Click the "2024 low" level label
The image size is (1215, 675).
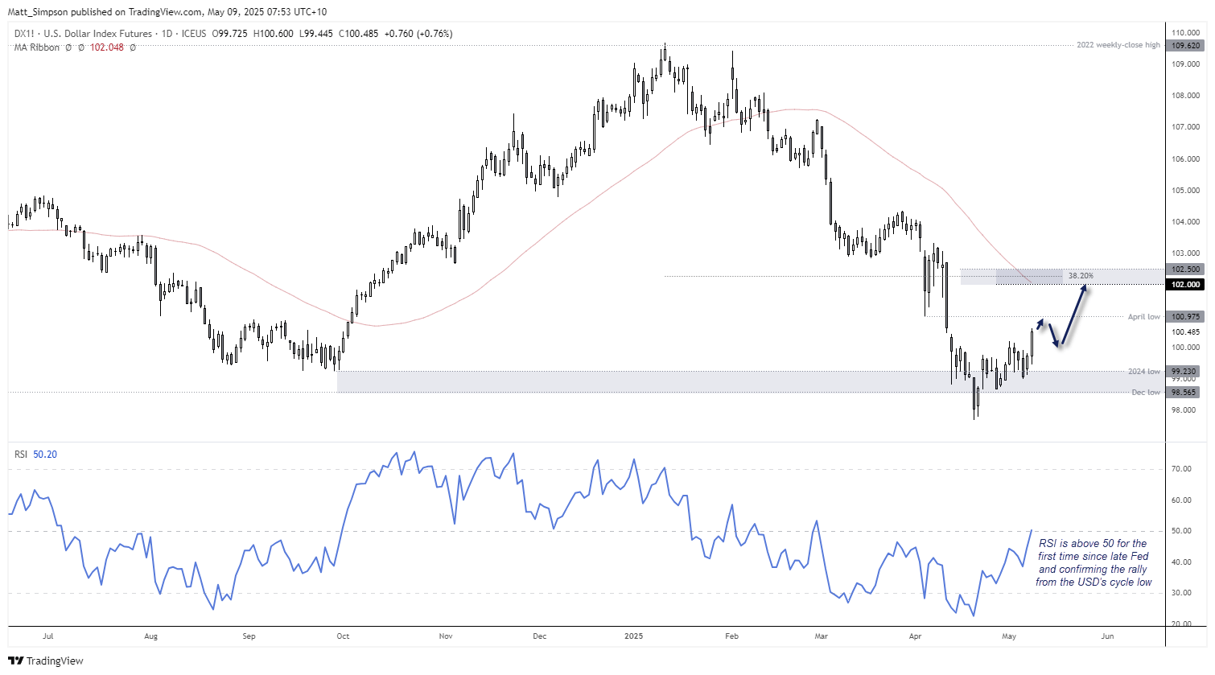(1143, 372)
